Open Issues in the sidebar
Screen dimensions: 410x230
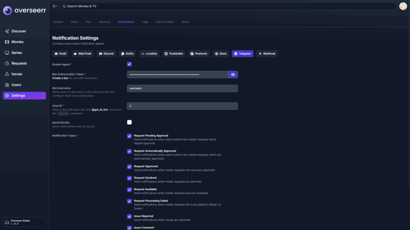tap(24, 74)
